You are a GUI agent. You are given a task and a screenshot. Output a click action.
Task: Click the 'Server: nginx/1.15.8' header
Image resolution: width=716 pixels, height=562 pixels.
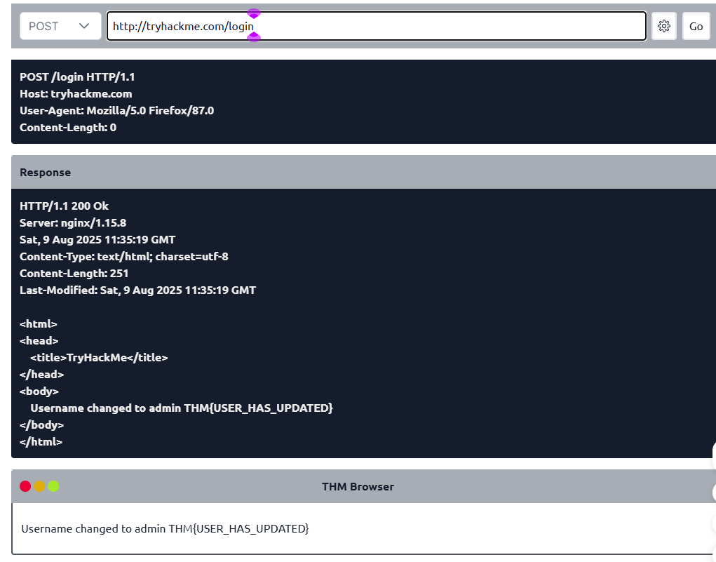(73, 223)
